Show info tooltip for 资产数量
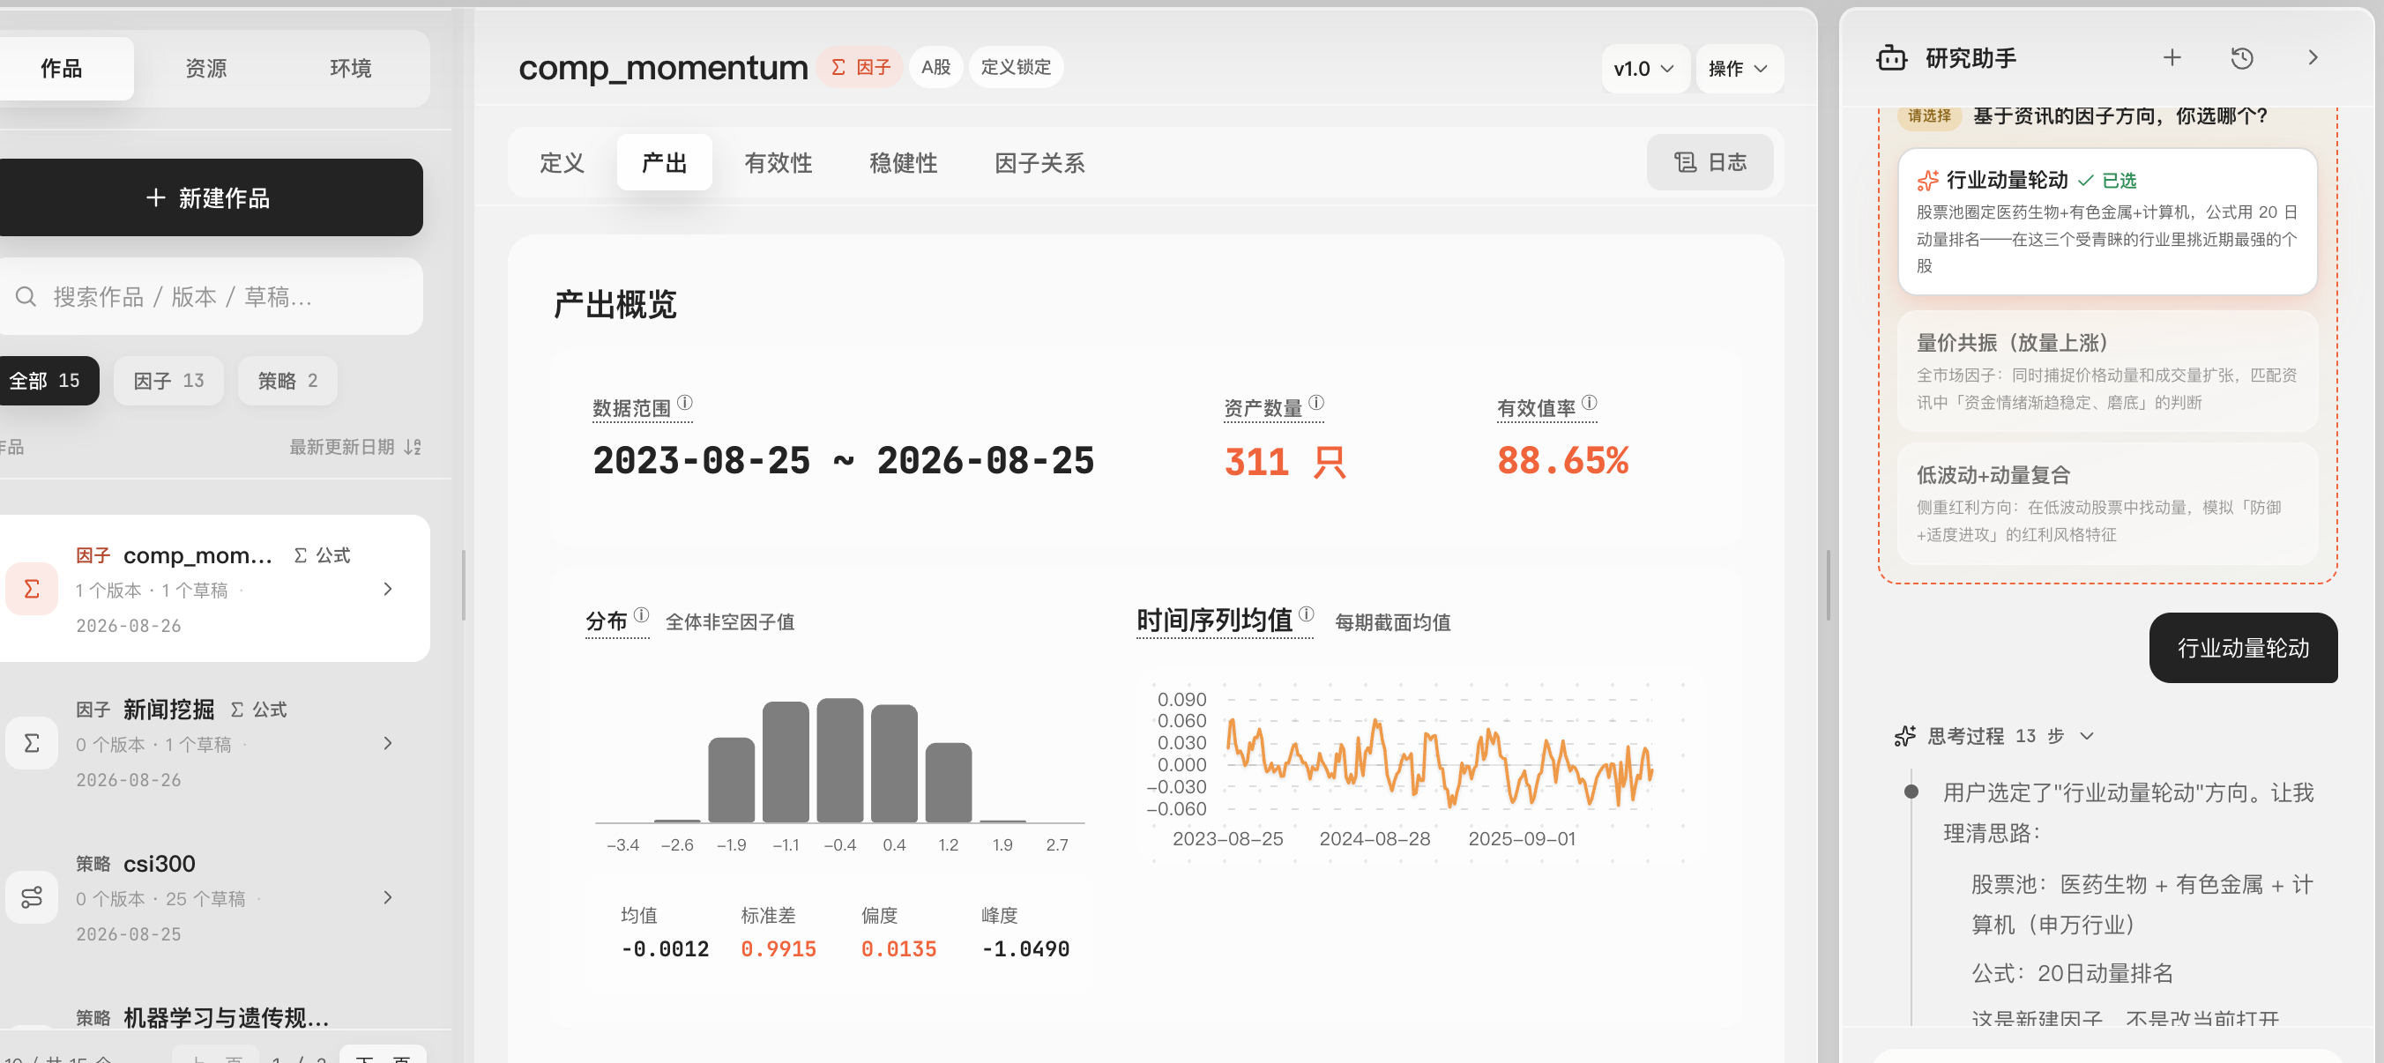The height and width of the screenshot is (1063, 2384). click(x=1316, y=403)
